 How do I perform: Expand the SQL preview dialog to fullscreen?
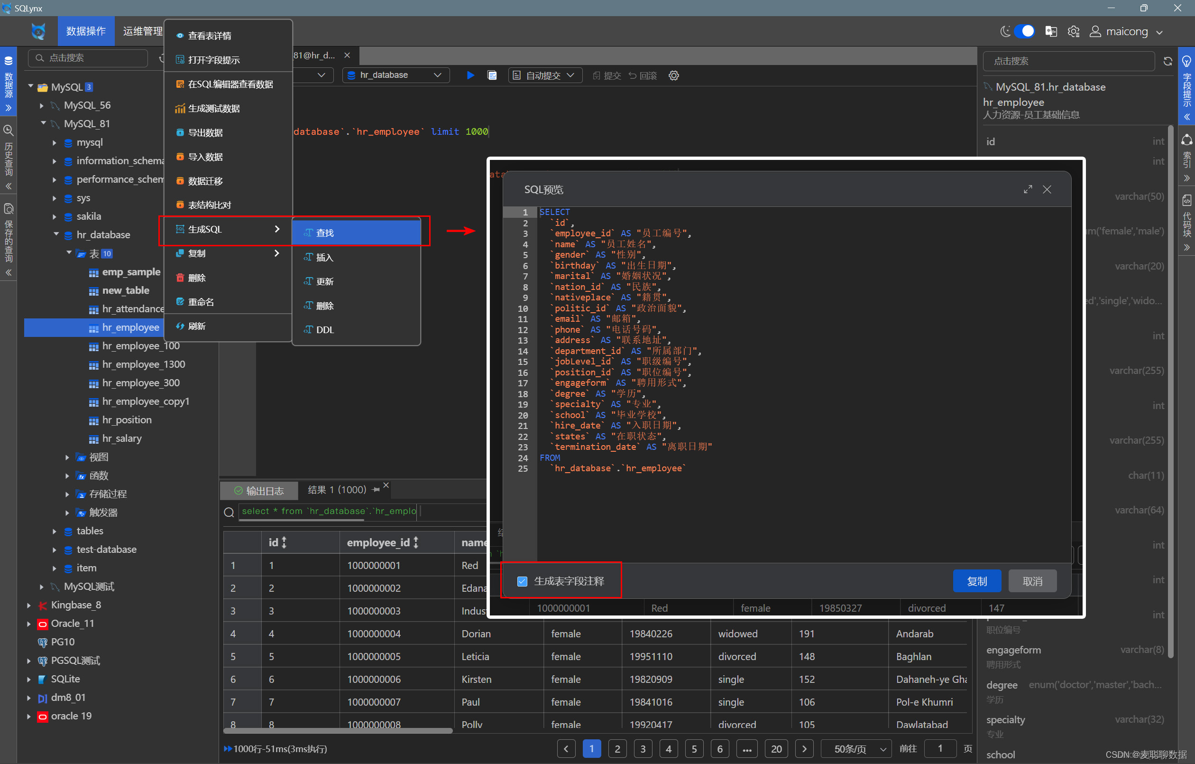point(1027,189)
